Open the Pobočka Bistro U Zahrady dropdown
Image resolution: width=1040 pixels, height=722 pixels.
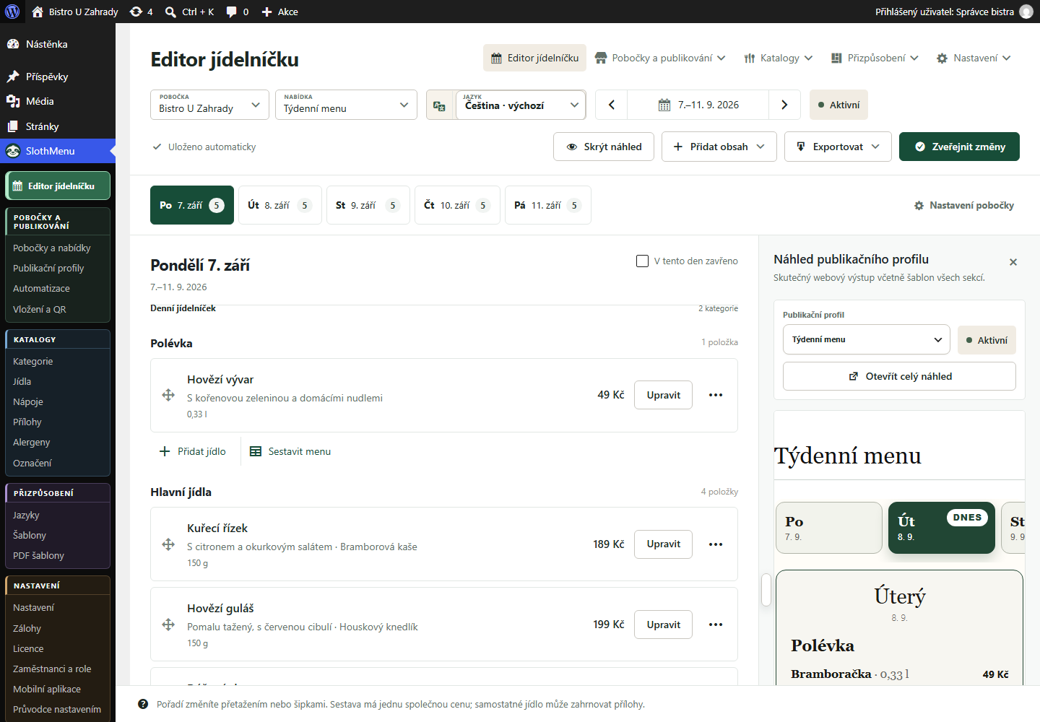pos(209,105)
